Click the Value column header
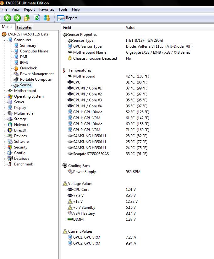This screenshot has height=259, width=214. [169, 28]
